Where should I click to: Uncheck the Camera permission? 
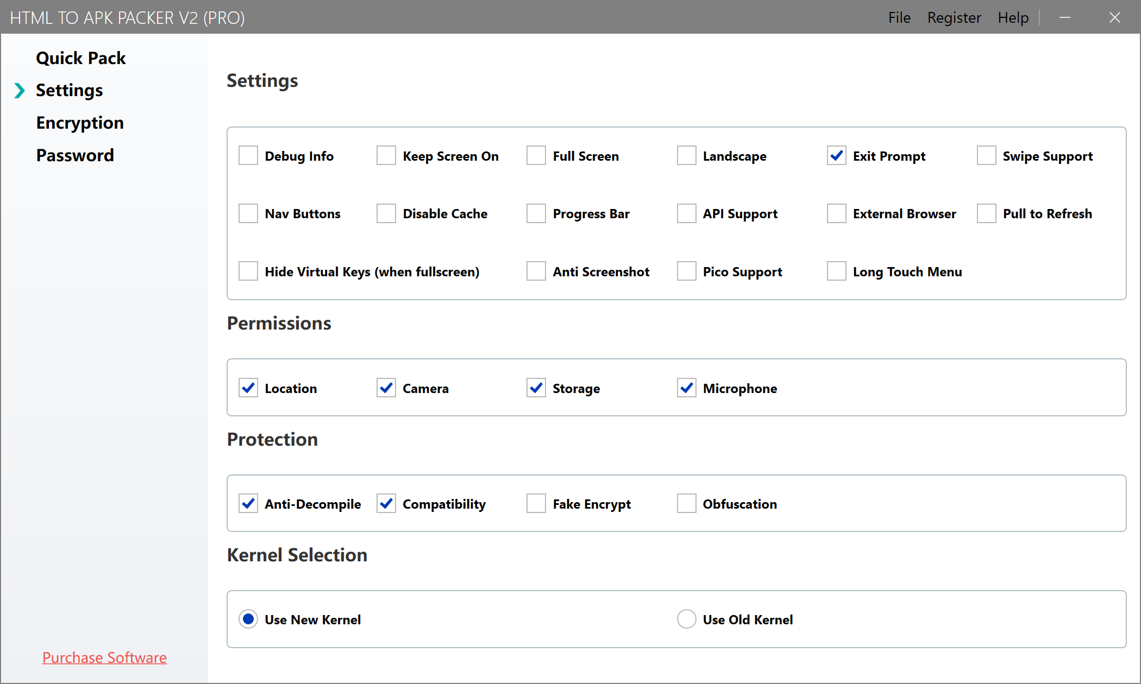(386, 388)
